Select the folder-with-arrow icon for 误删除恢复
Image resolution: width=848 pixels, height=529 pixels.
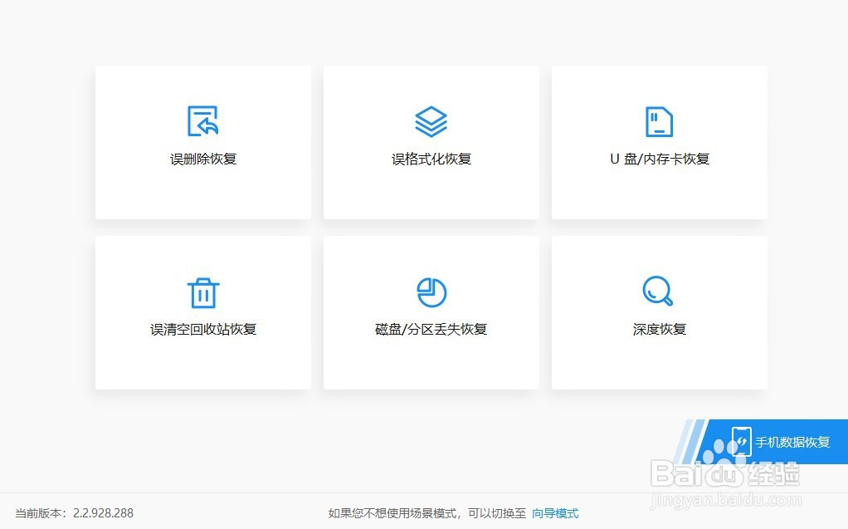click(x=202, y=120)
